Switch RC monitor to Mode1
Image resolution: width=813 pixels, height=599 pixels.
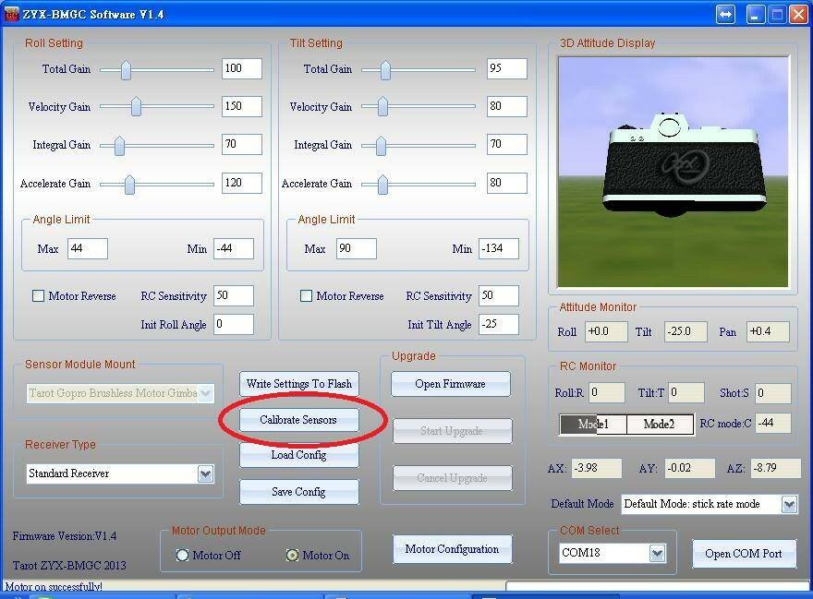click(x=593, y=424)
